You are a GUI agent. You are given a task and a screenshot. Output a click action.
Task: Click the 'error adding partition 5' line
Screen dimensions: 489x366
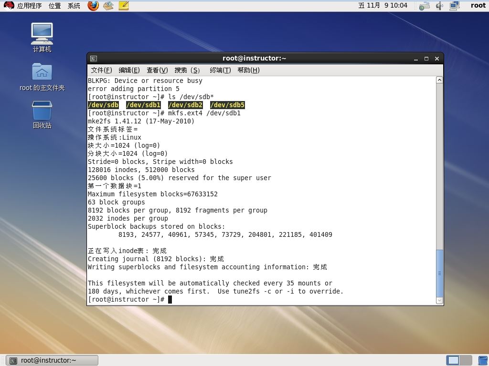(x=134, y=89)
